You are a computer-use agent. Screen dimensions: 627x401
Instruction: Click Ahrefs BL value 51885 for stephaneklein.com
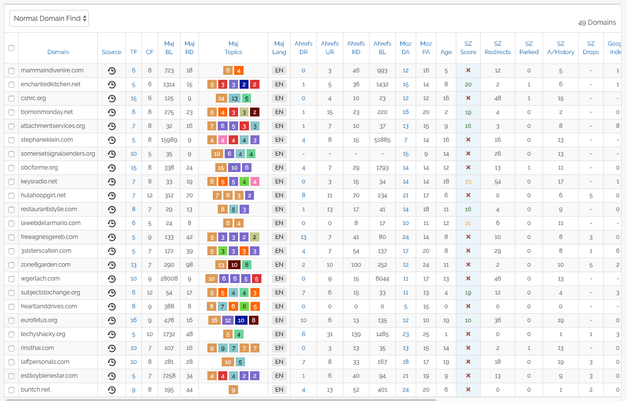[x=382, y=140]
